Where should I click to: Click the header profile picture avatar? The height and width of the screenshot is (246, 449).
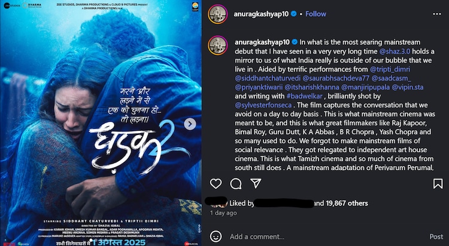click(218, 14)
